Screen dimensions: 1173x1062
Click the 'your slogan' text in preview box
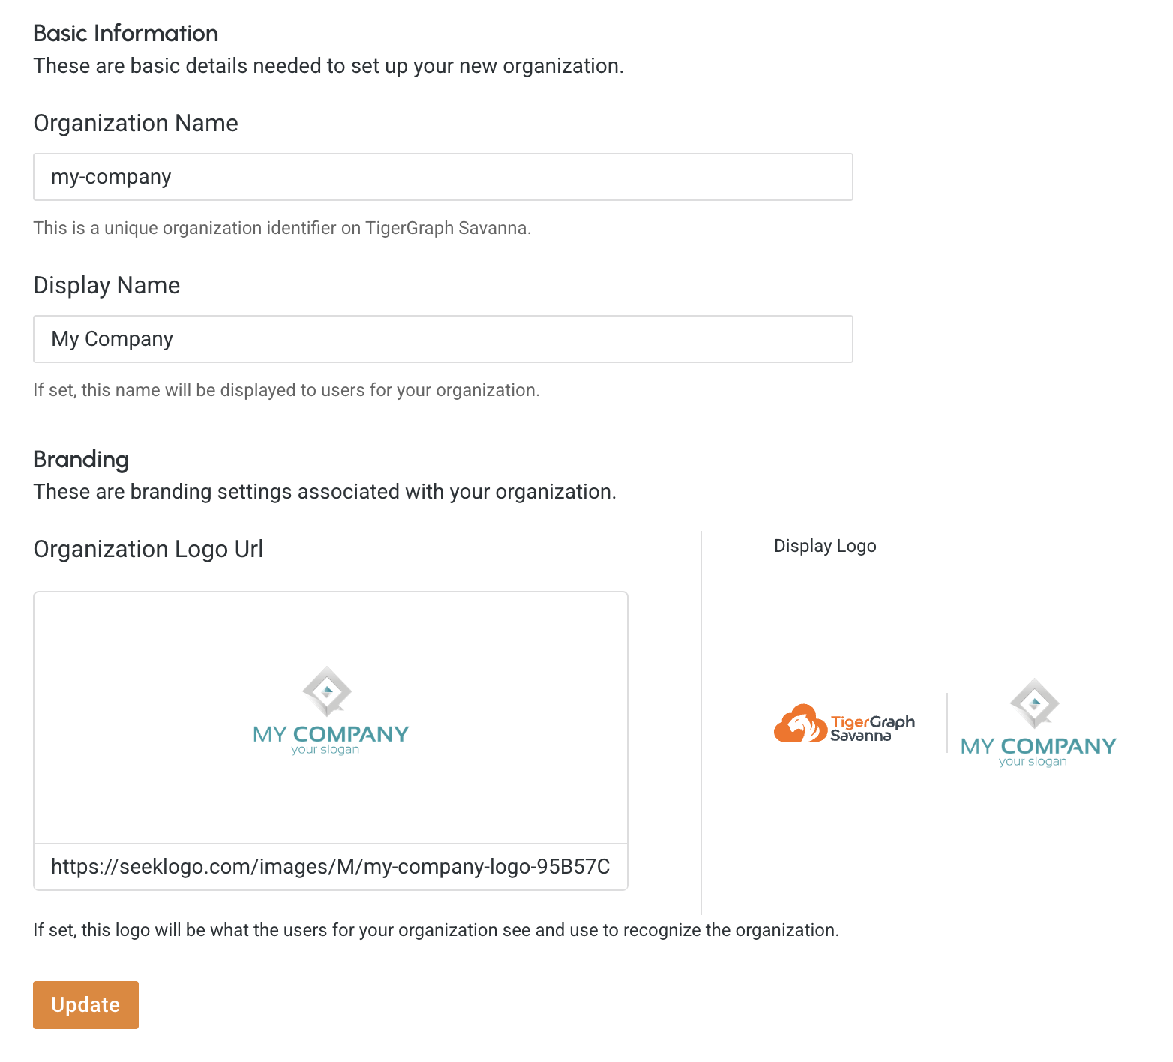(325, 750)
